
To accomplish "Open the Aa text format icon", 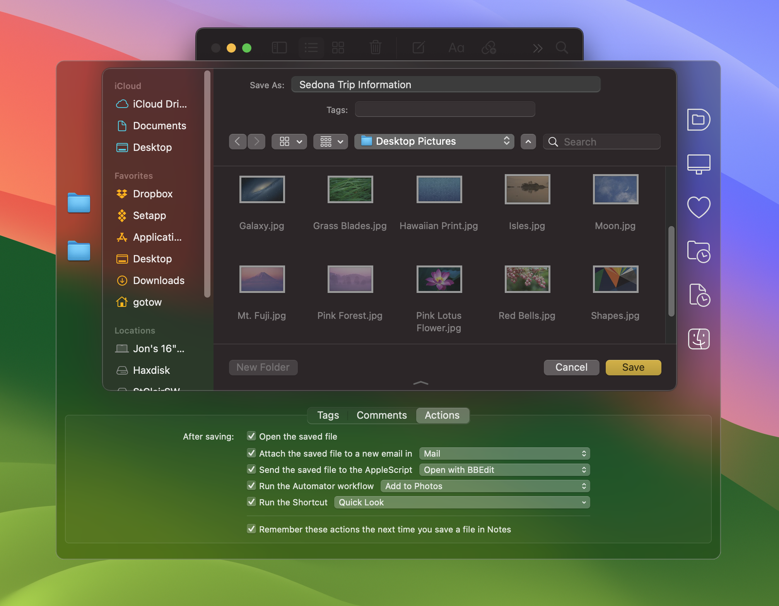I will point(456,48).
